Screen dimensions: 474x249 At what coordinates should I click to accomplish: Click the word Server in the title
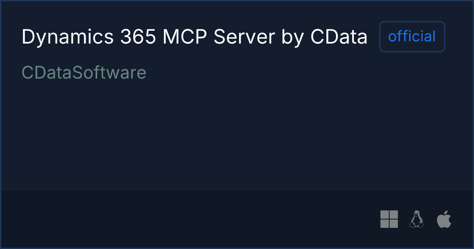(244, 37)
